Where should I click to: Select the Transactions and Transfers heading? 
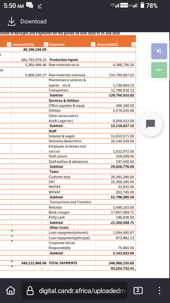pos(70,202)
